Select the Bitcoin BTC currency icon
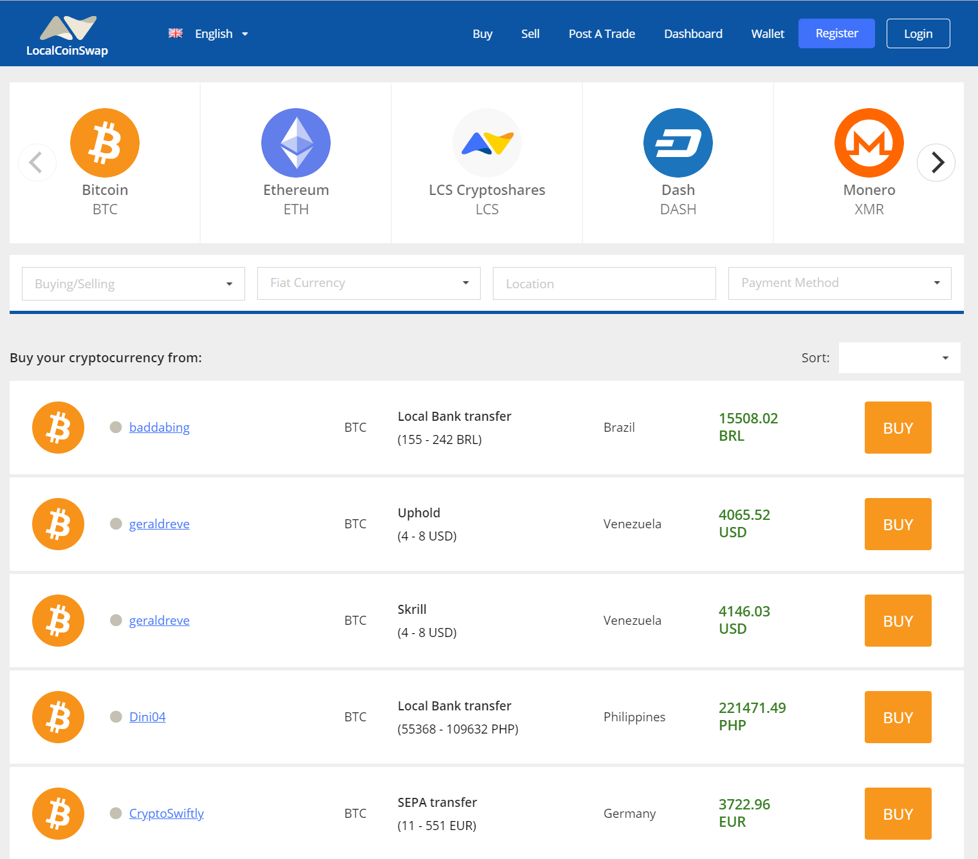 [x=104, y=143]
